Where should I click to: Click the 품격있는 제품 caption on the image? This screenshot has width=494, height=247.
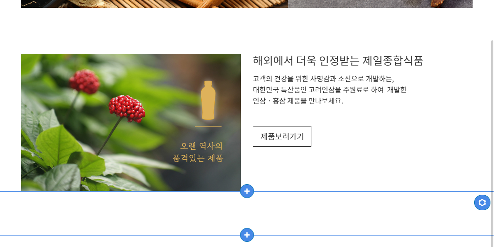(198, 158)
